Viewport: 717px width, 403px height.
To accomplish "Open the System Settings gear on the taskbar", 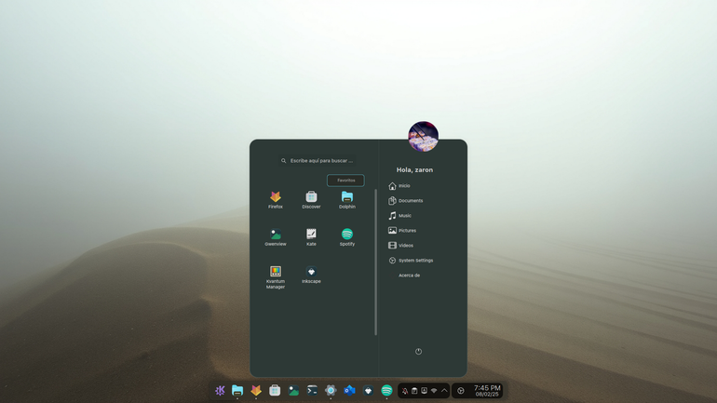I will point(331,390).
